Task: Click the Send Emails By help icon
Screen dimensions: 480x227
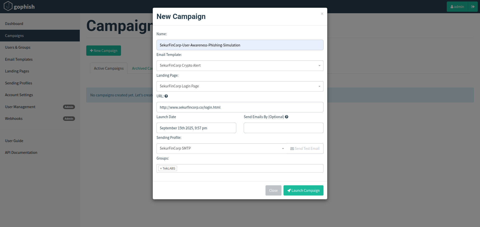Action: click(287, 117)
